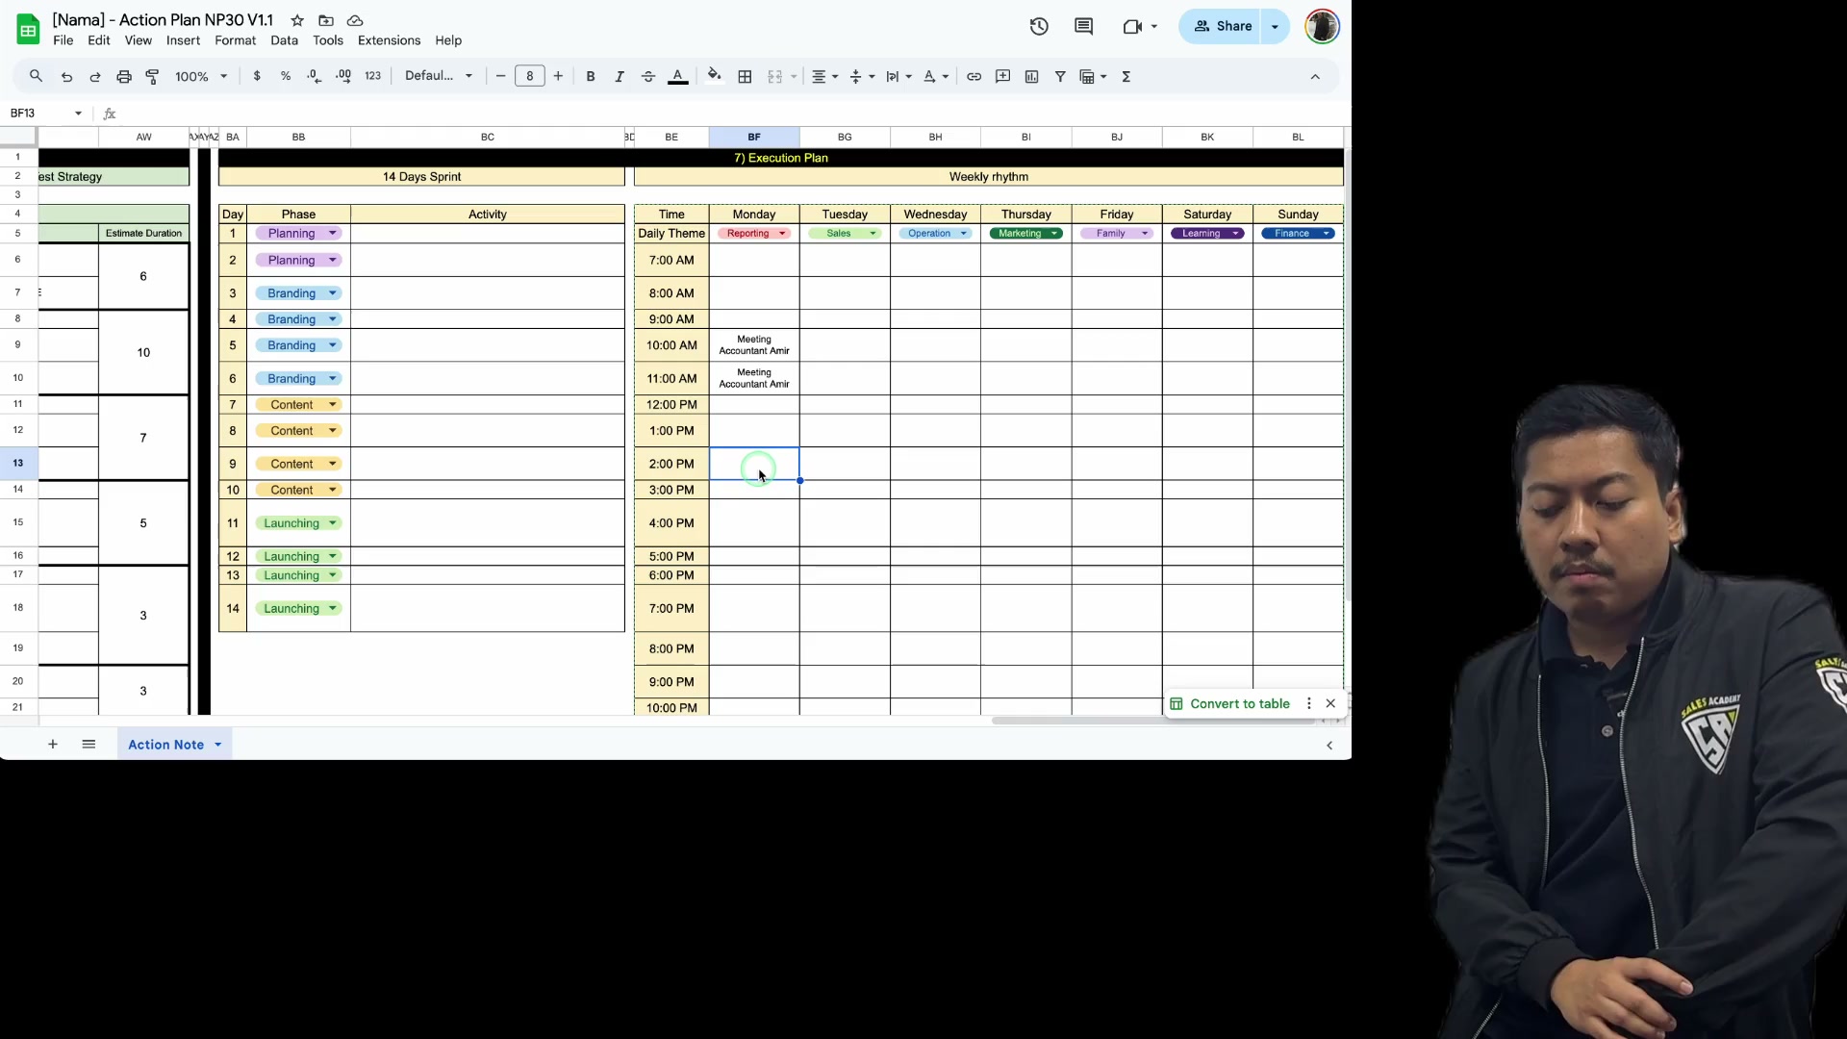Screen dimensions: 1847x1039
Task: Click the font size input field
Action: (x=530, y=77)
